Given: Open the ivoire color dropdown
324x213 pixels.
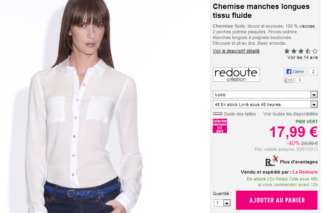Looking at the screenshot, I should click(x=265, y=95).
